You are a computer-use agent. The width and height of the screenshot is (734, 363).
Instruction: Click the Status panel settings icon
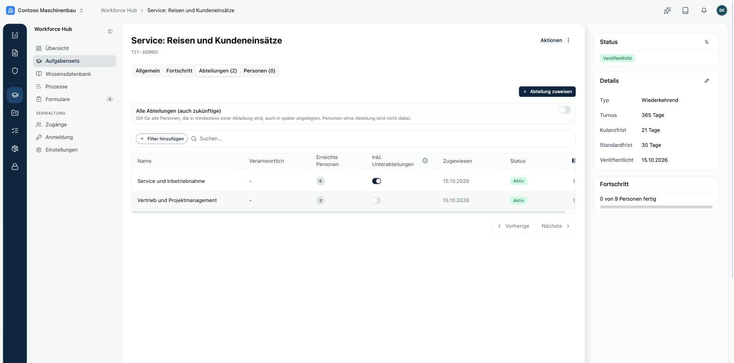click(x=707, y=42)
